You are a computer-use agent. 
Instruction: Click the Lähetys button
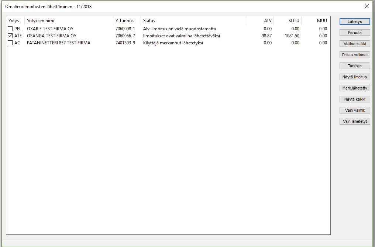354,21
